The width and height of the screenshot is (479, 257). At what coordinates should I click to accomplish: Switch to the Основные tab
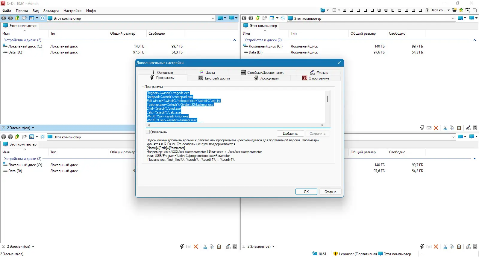pyautogui.click(x=162, y=72)
